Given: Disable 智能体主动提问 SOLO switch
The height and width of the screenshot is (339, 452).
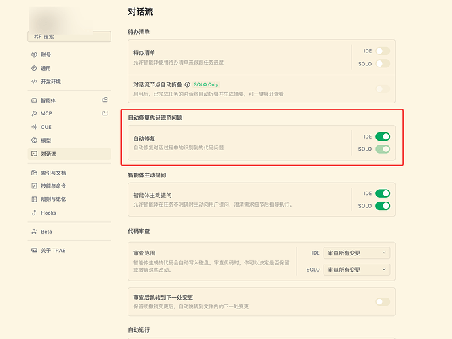Looking at the screenshot, I should [x=383, y=206].
